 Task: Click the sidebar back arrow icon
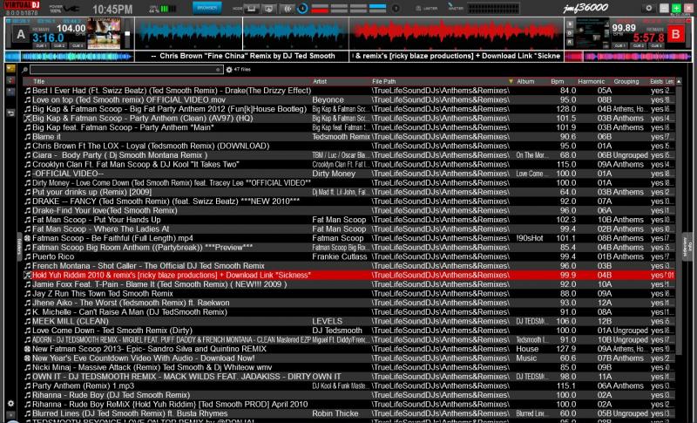10,113
